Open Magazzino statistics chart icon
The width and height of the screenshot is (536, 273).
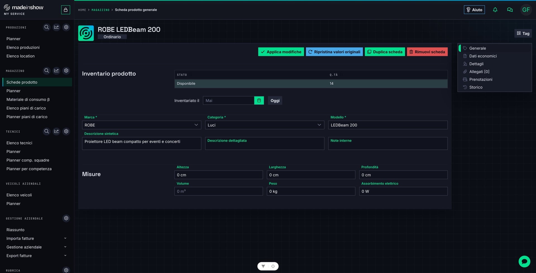pyautogui.click(x=56, y=71)
